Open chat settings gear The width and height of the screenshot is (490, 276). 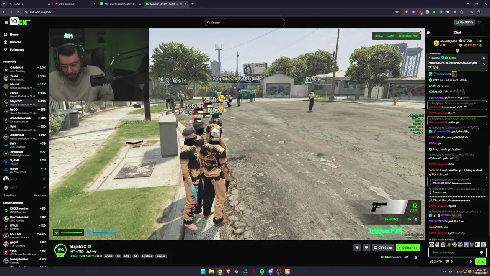click(471, 261)
